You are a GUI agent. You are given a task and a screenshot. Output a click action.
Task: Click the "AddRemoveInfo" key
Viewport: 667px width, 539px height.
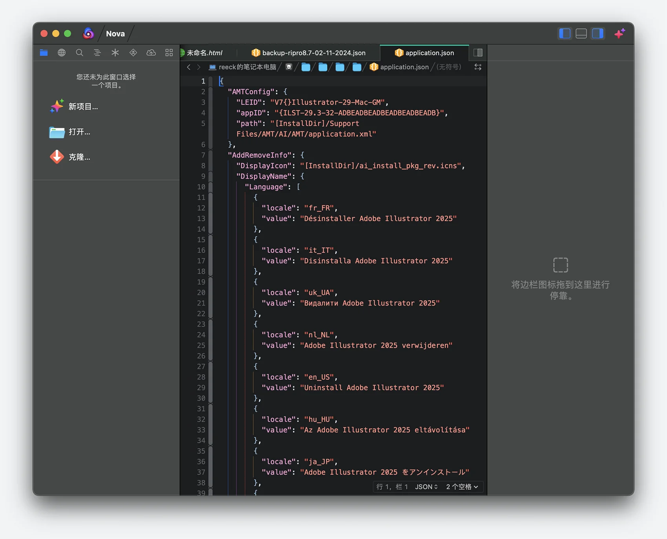(259, 155)
